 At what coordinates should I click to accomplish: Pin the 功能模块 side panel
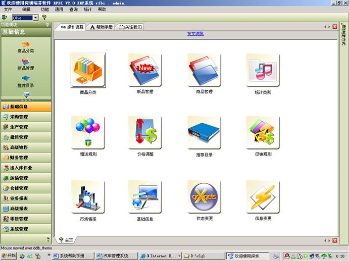coord(47,24)
